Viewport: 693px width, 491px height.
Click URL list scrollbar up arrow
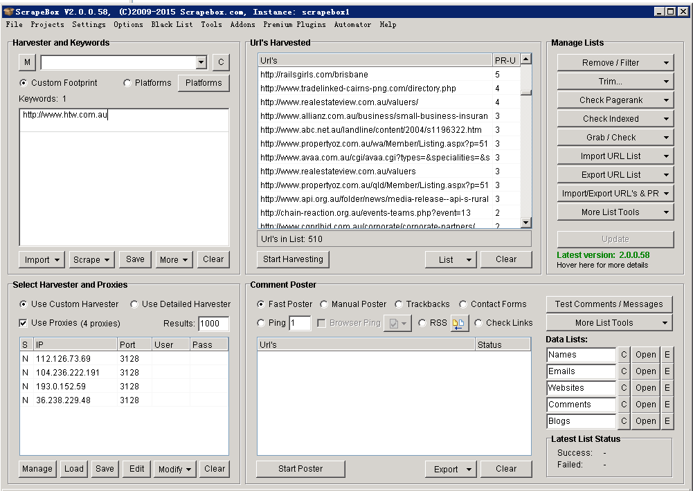point(525,59)
